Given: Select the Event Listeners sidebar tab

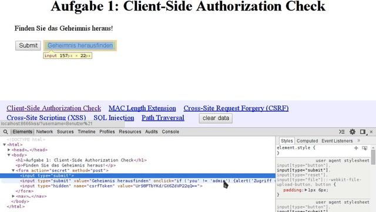Looking at the screenshot, I should coord(337,141).
